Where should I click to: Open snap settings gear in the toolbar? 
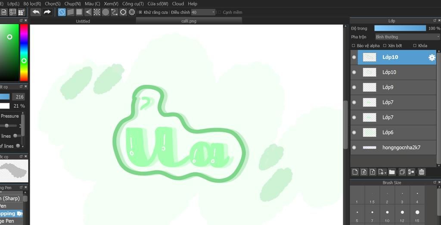tap(132, 12)
